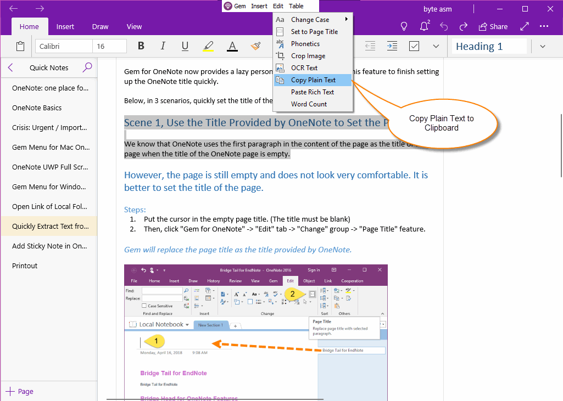This screenshot has height=401, width=563.
Task: Select the 'Quickly Extract Text fro...' page
Action: point(49,227)
